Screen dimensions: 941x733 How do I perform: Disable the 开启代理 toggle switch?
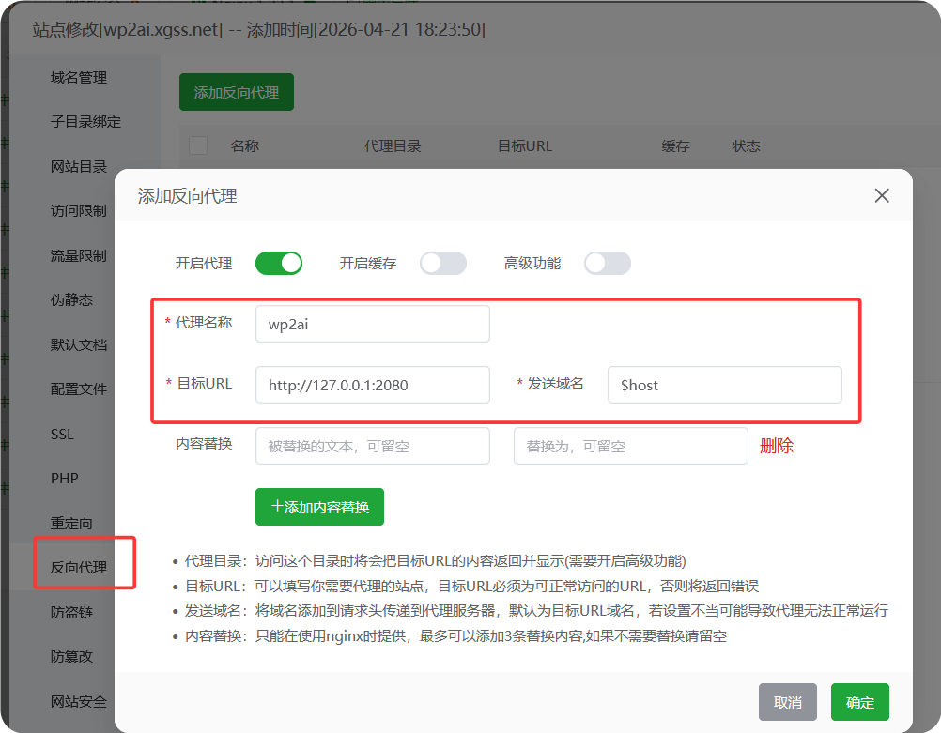click(x=278, y=264)
